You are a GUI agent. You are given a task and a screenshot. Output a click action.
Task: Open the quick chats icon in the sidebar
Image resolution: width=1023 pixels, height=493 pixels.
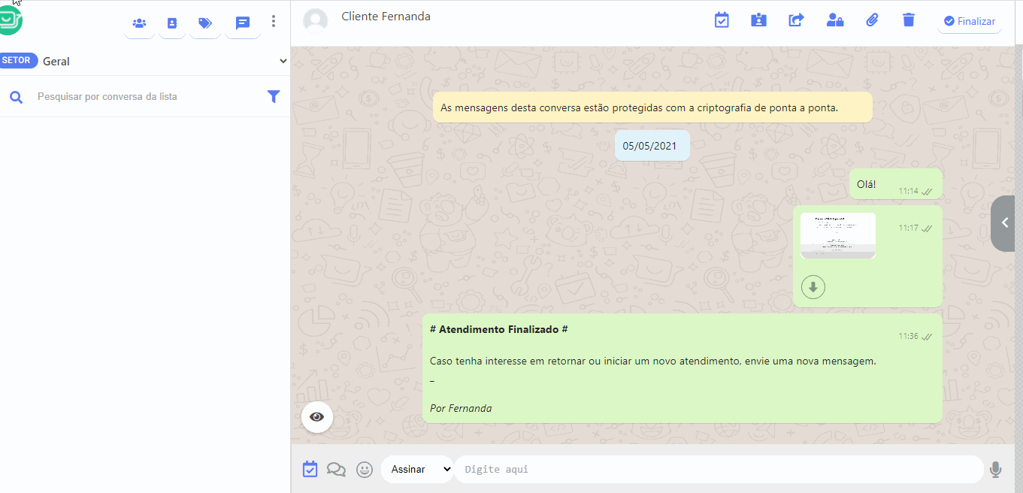[242, 23]
